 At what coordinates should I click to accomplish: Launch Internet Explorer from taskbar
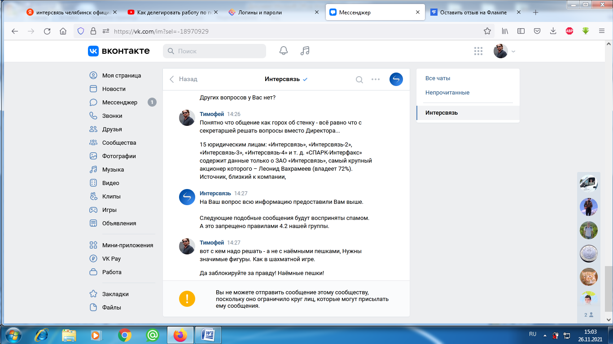(42, 335)
